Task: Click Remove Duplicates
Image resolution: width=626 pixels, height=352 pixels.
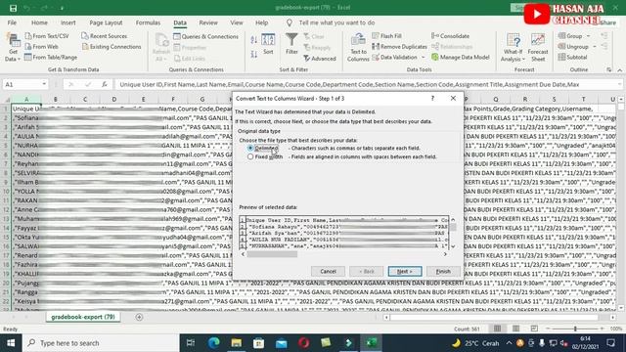Action: click(x=399, y=47)
